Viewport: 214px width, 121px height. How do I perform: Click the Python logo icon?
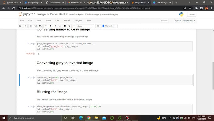point(181,14)
